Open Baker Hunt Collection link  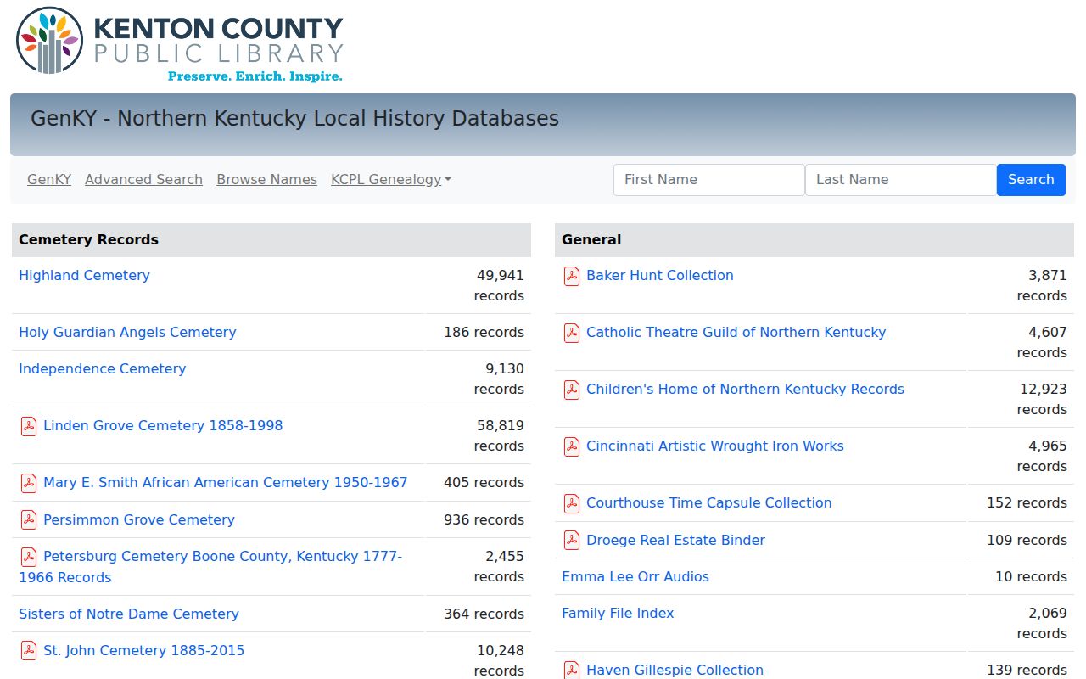(x=660, y=275)
